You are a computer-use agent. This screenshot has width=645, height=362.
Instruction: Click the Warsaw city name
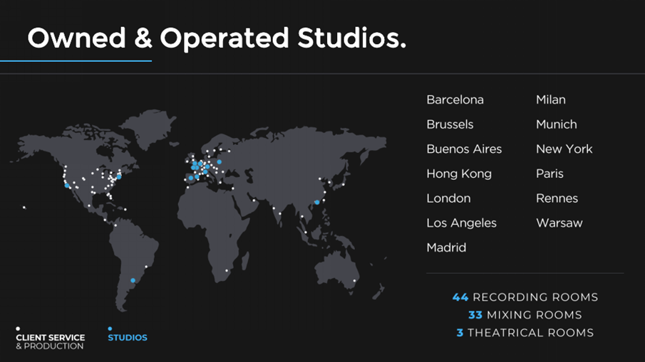click(x=559, y=223)
